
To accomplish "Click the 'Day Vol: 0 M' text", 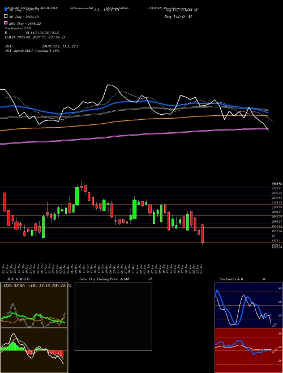I will [178, 16].
